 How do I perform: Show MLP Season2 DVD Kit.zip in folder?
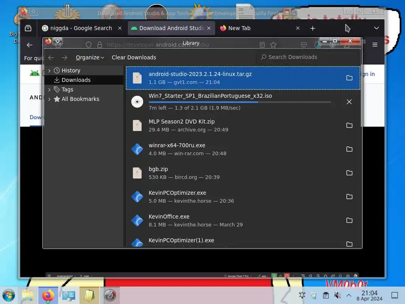pos(349,125)
